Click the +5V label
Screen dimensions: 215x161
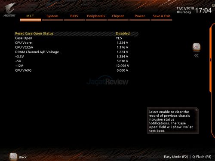click(18, 61)
